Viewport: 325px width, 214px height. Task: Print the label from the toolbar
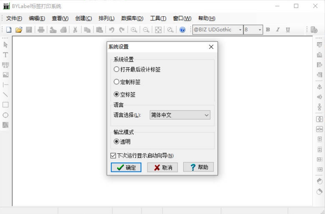click(x=41, y=30)
